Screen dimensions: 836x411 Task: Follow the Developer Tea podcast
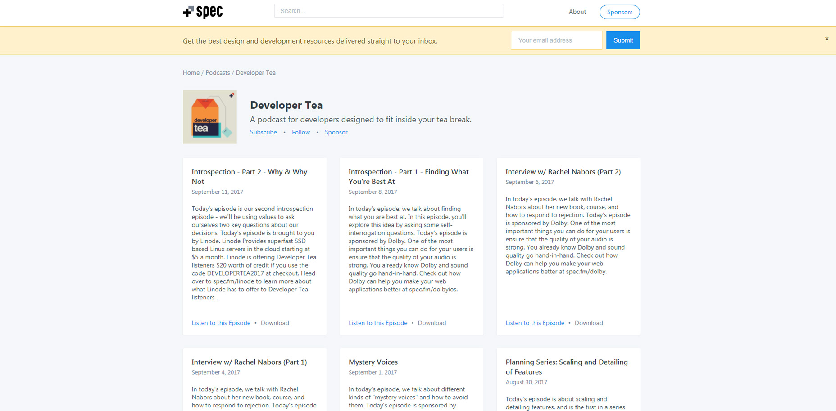(301, 132)
